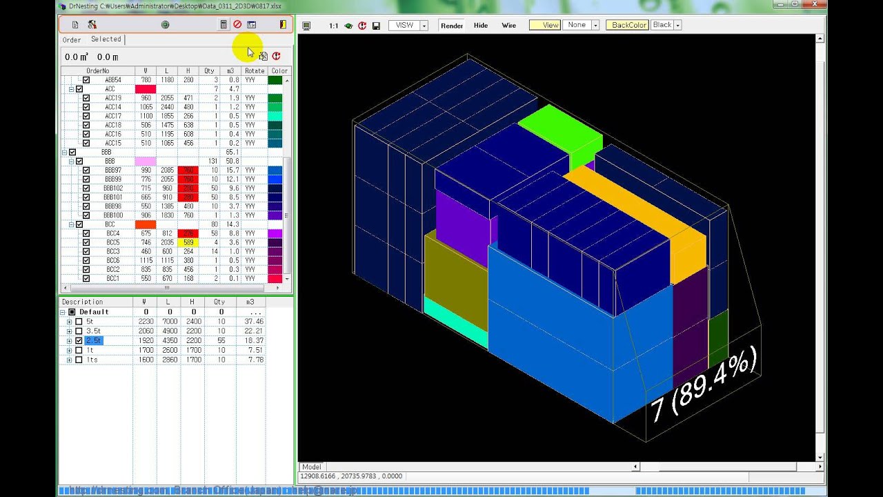Click the paste clipboard icon near 0.0 m
Screen dimensions: 883x497
pyautogui.click(x=263, y=56)
